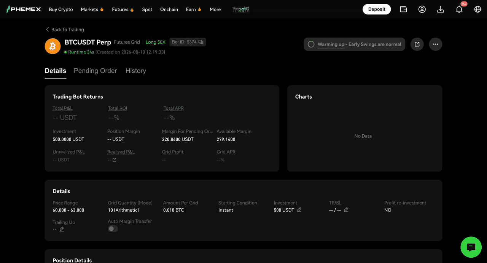
Task: Click the TradFi logo in navigation
Action: [241, 9]
